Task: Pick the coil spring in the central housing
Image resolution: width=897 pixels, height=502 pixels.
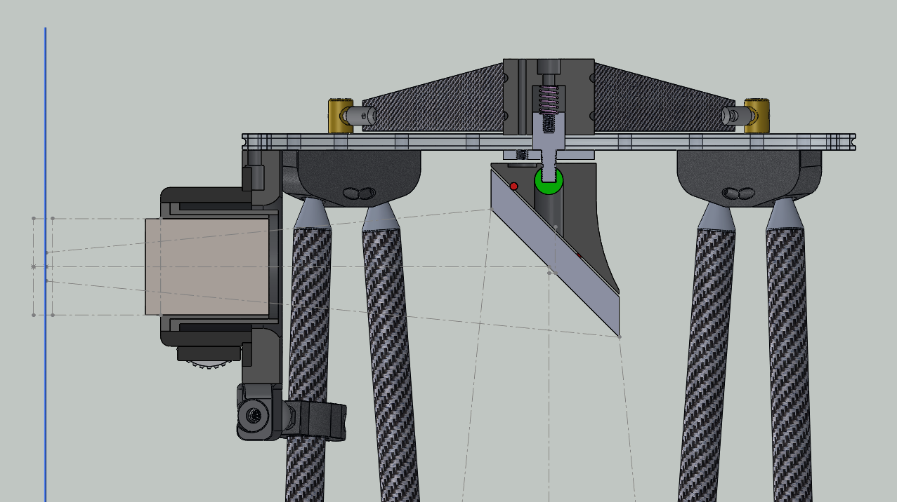Action: pos(549,99)
